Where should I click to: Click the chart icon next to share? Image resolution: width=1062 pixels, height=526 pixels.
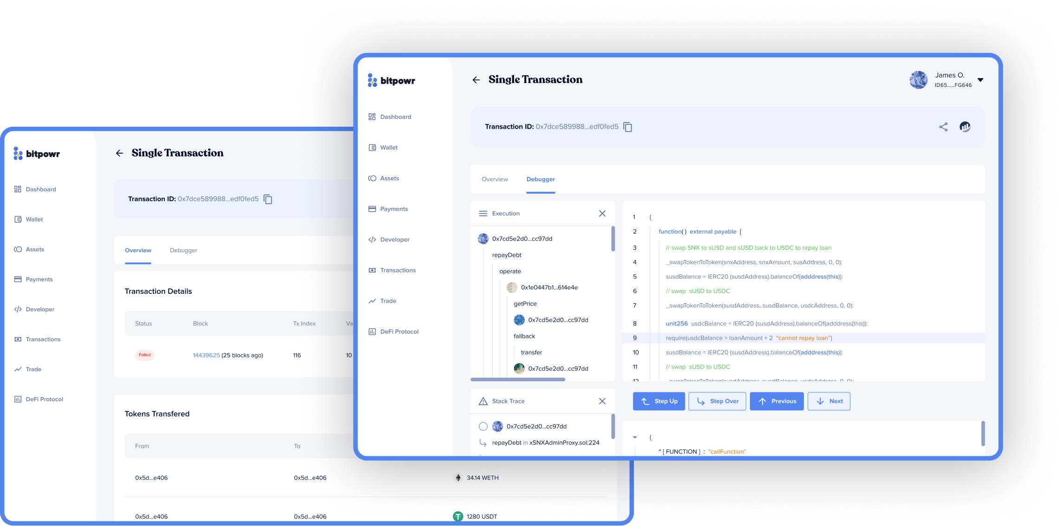point(964,127)
